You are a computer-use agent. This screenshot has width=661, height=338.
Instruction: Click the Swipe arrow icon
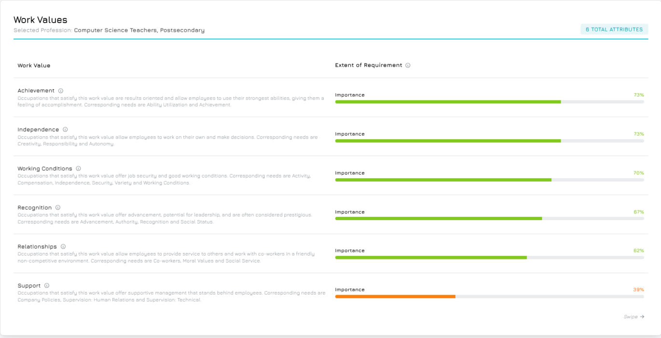[x=642, y=317]
